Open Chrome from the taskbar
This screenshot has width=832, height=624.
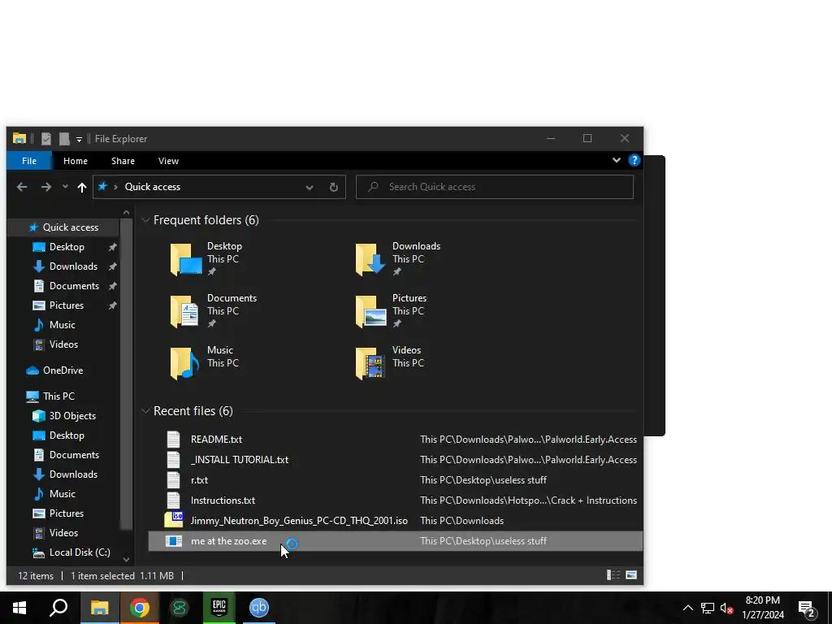[139, 608]
